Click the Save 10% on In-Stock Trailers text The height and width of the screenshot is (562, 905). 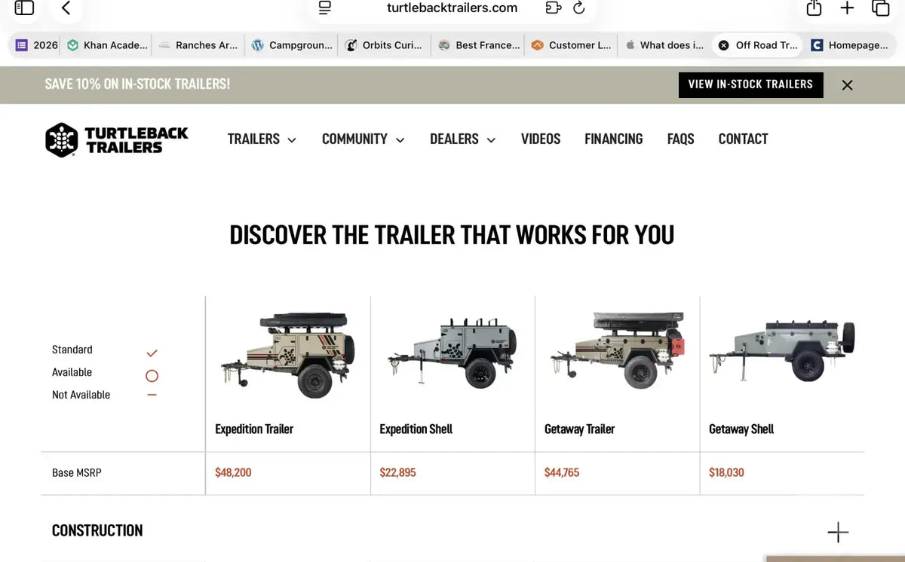(137, 84)
